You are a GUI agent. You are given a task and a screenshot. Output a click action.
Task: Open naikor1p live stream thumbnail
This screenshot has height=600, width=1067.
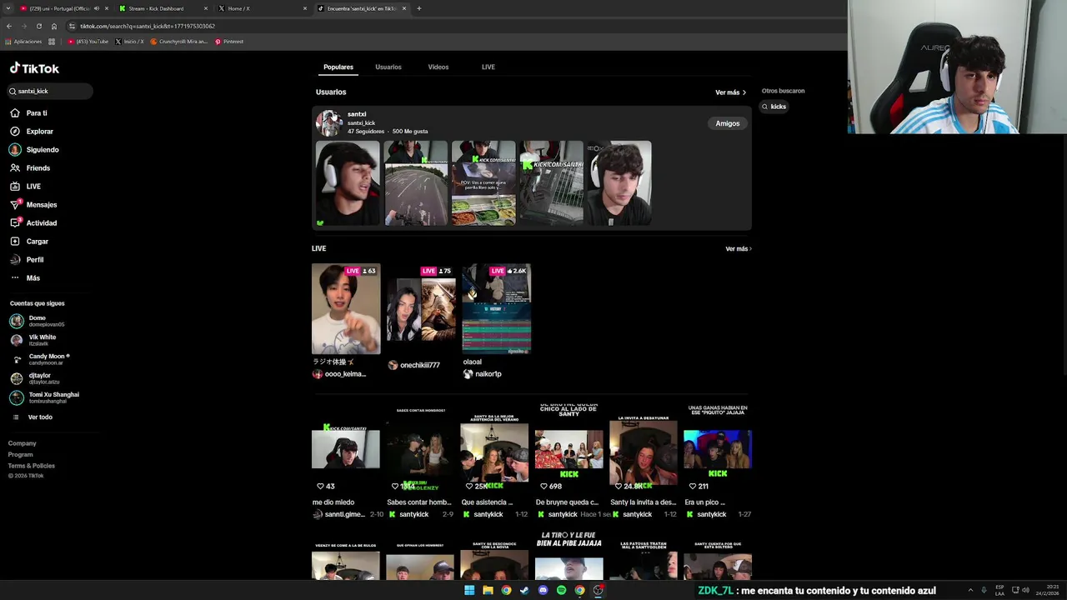pos(497,309)
